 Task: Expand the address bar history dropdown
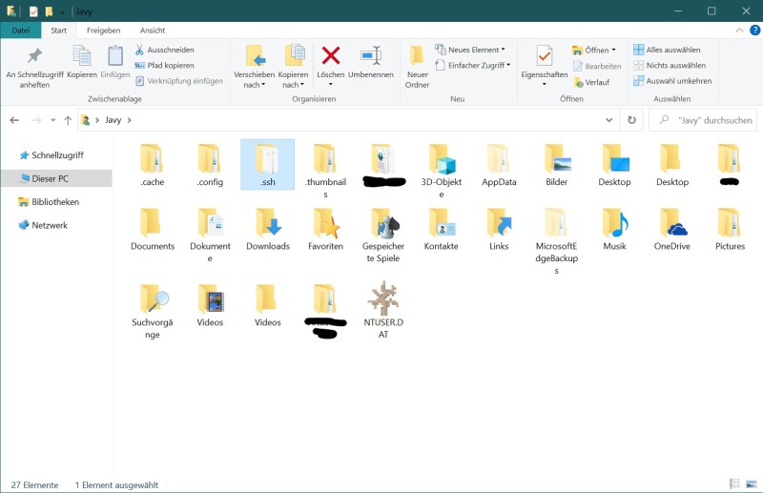tap(609, 120)
